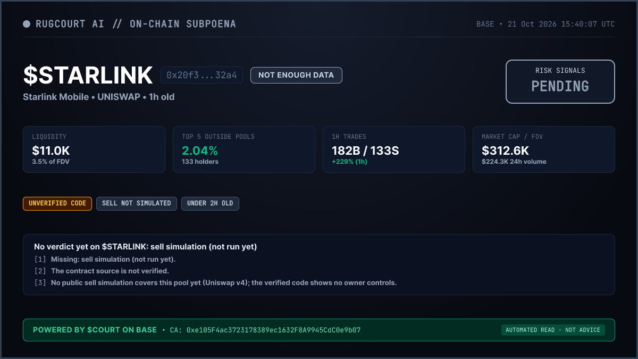Click the gray status dot beside RUGCOURT AI
Image resolution: width=638 pixels, height=359 pixels.
(x=27, y=24)
